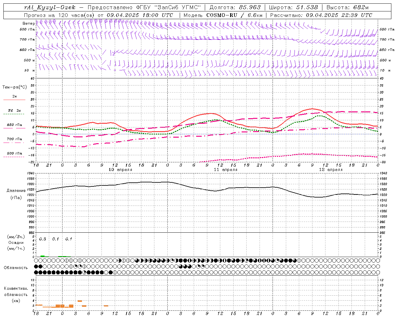Click the Ветер wind panel label

(x=28, y=23)
